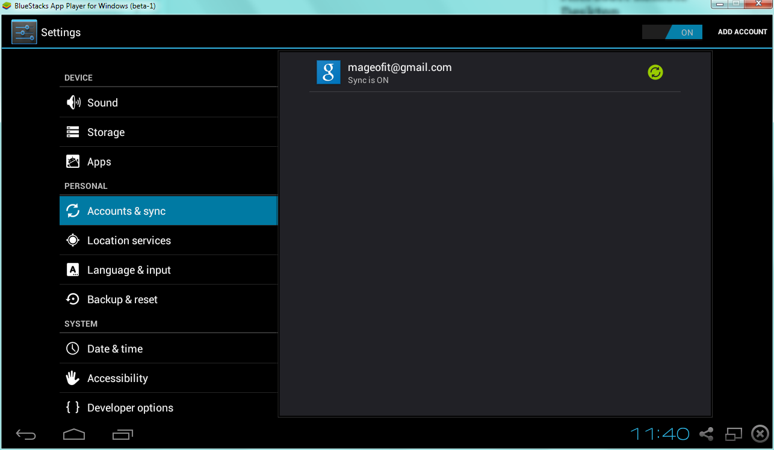Click the BlueStacks title bar logo
Screen dimensions: 774x450
coord(7,6)
